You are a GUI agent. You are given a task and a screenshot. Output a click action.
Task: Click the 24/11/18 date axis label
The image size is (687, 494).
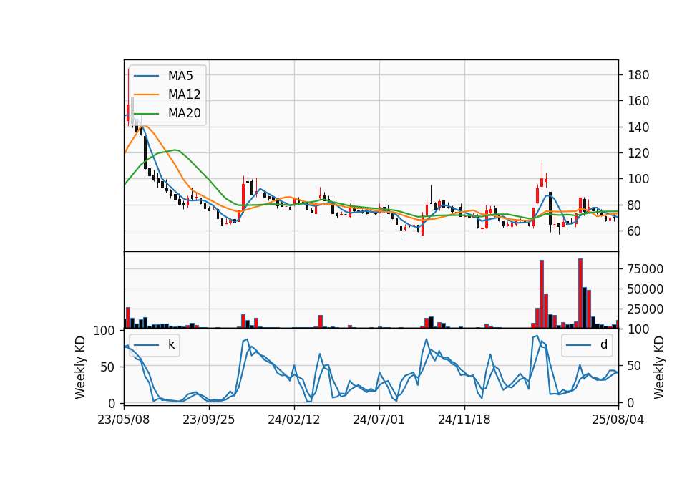click(x=464, y=420)
